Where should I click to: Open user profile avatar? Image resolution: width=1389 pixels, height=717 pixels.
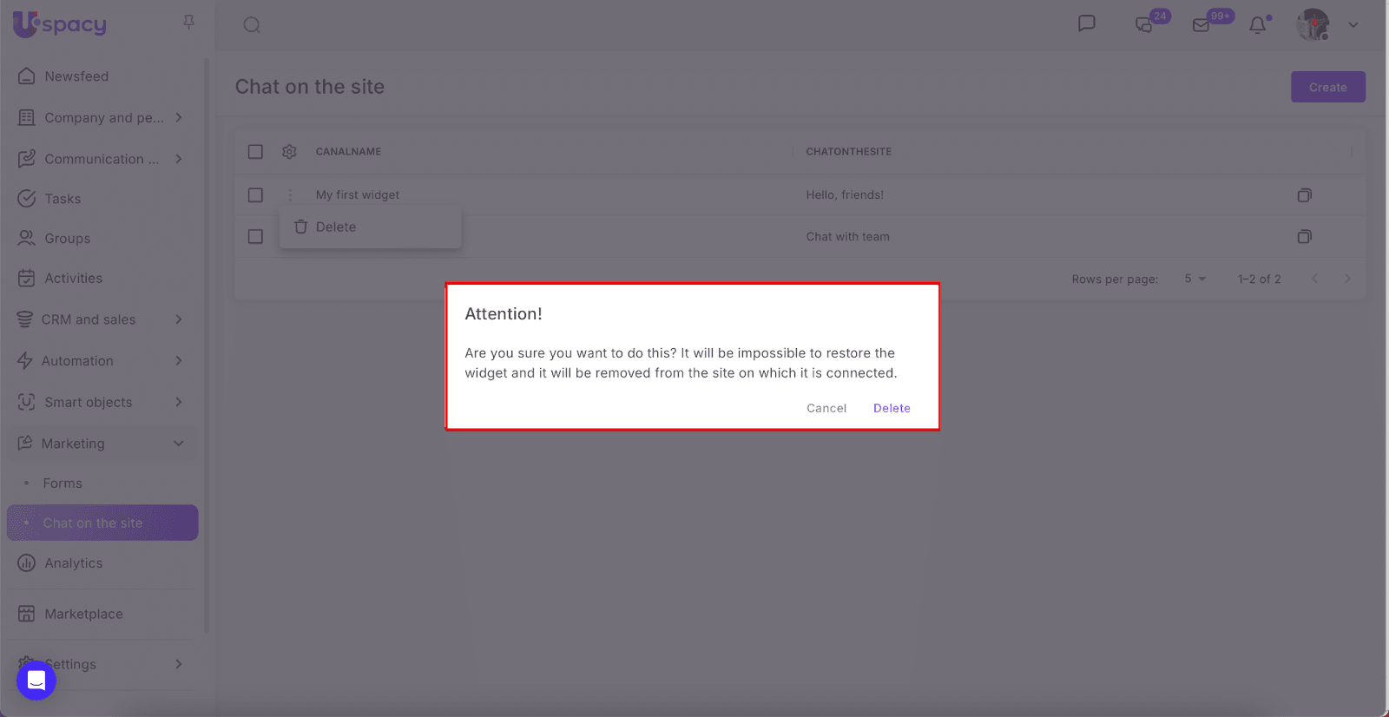[x=1313, y=25]
